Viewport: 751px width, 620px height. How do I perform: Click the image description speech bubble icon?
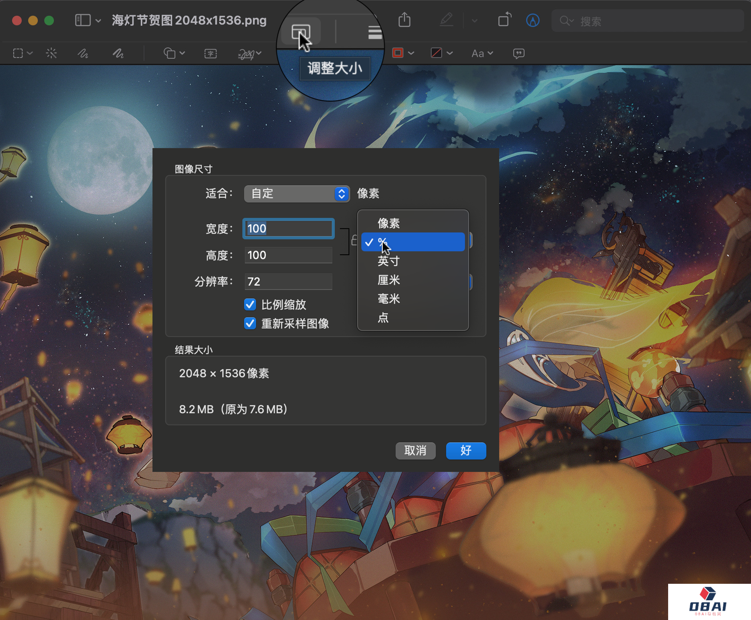[x=518, y=53]
